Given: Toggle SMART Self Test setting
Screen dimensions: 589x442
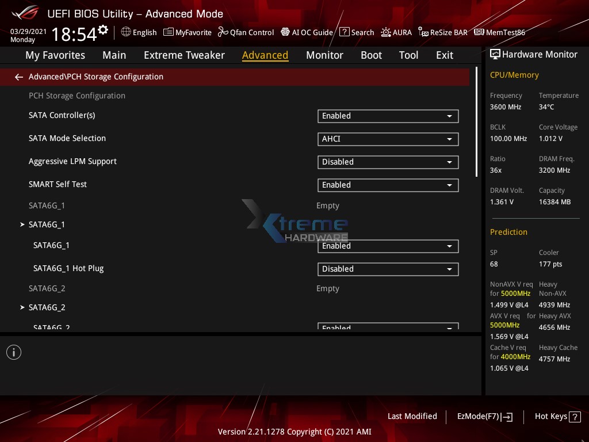Looking at the screenshot, I should (388, 185).
